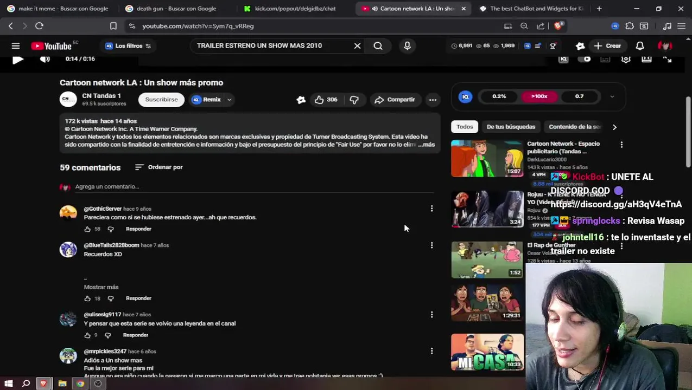Open the video's more actions menu

[433, 100]
